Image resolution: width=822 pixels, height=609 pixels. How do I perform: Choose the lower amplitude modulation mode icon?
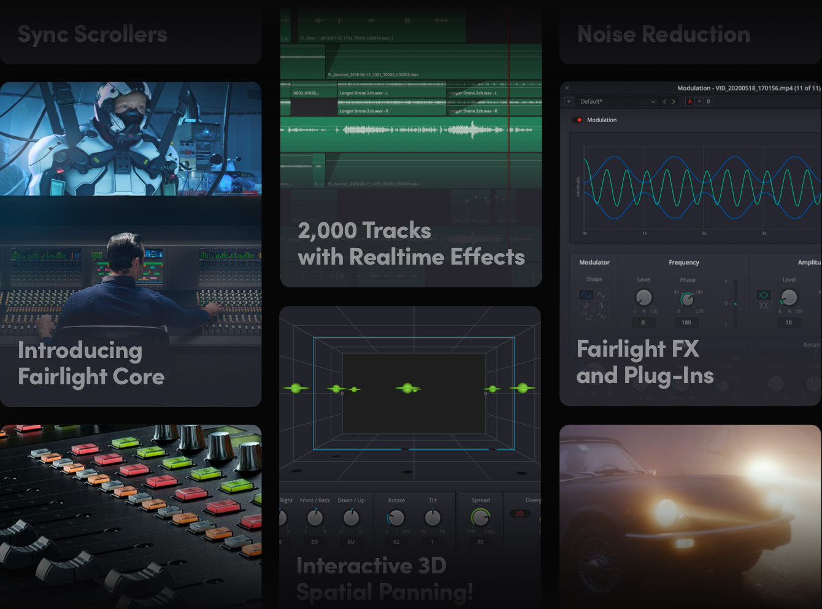tap(764, 305)
